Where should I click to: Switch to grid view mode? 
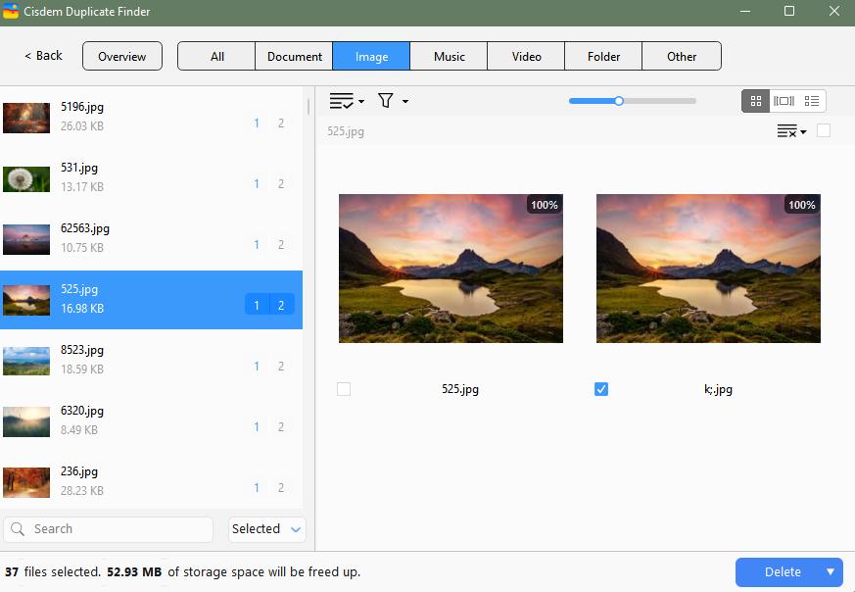756,101
